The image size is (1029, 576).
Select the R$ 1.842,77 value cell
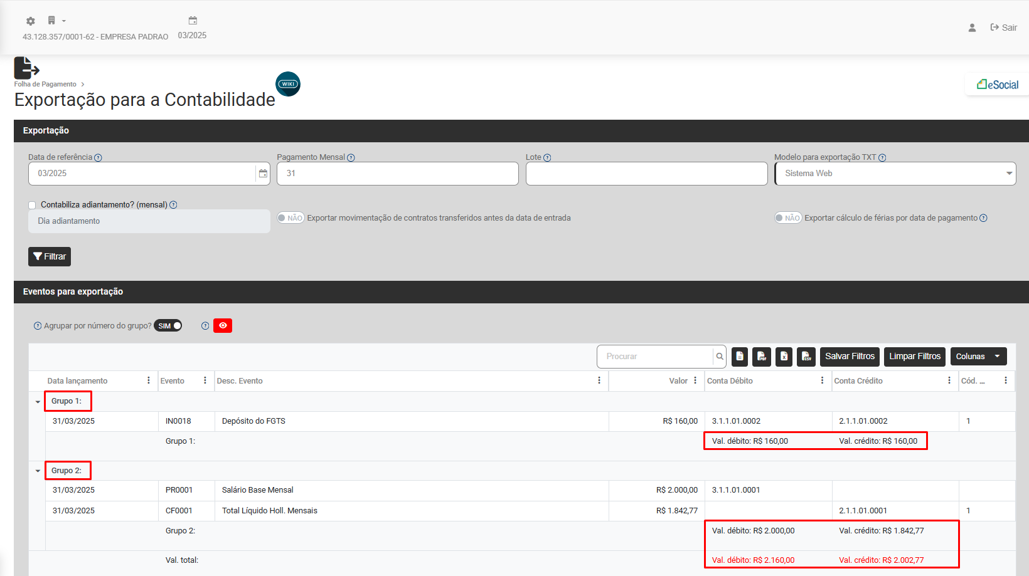point(656,511)
